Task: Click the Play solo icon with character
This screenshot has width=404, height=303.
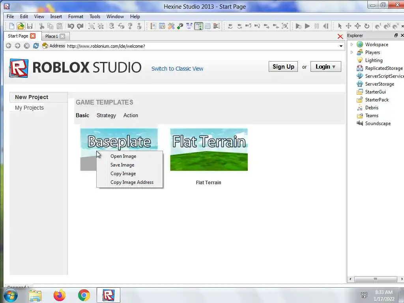Action: pyautogui.click(x=299, y=26)
